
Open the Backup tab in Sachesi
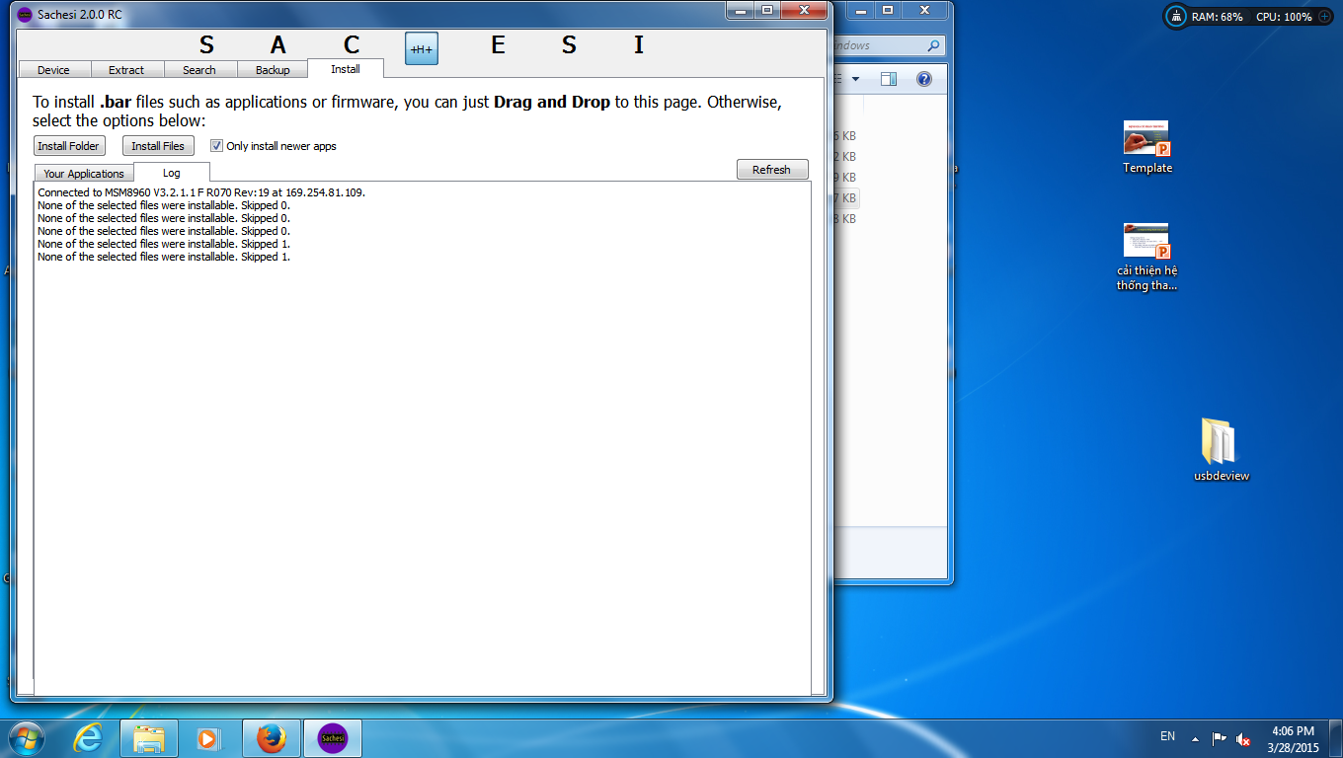pos(273,70)
